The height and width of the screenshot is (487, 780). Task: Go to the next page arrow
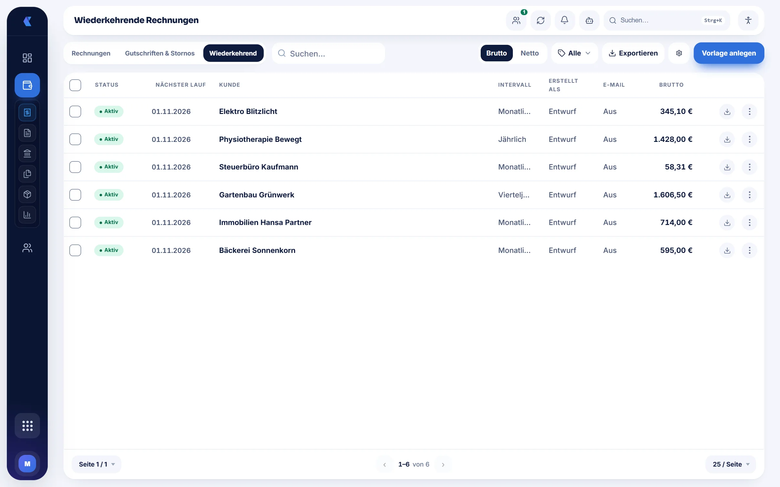tap(443, 465)
